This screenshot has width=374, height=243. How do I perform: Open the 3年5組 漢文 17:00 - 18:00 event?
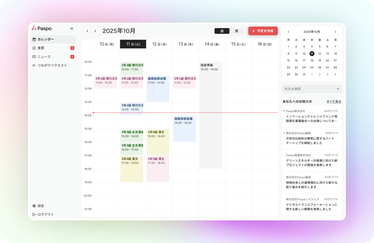coord(158,169)
